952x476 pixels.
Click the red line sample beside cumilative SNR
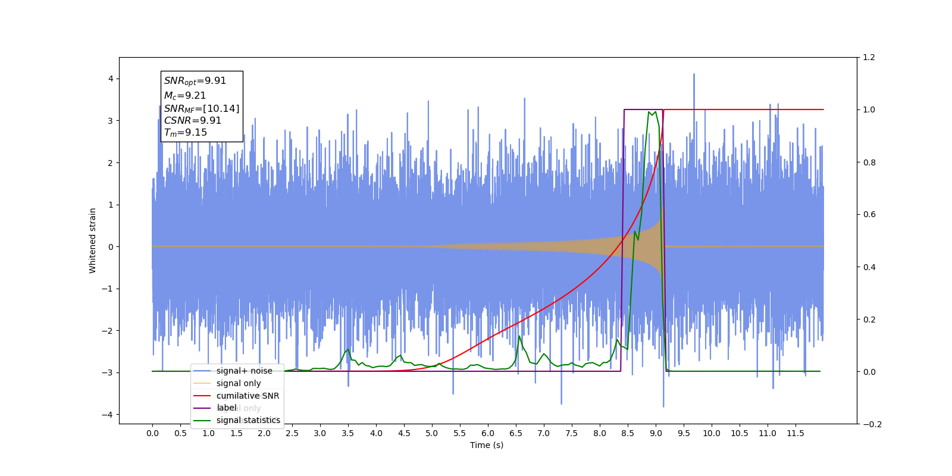(202, 396)
